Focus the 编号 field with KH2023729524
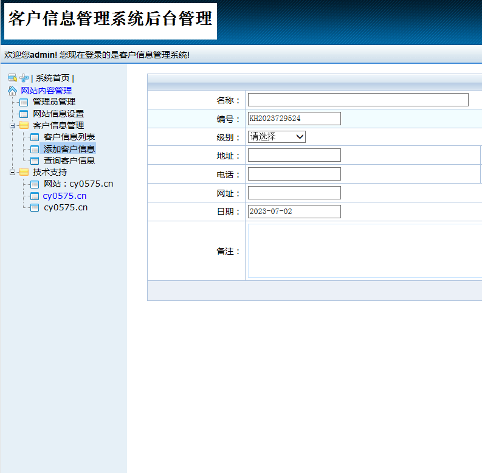Image resolution: width=482 pixels, height=473 pixels. pos(294,119)
